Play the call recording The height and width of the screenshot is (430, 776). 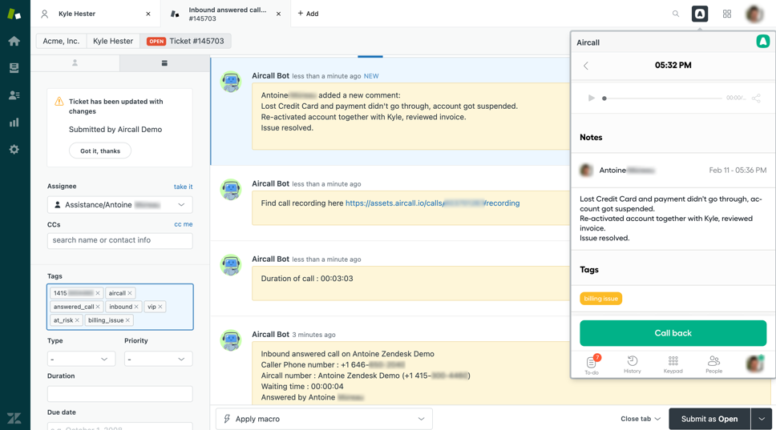591,98
